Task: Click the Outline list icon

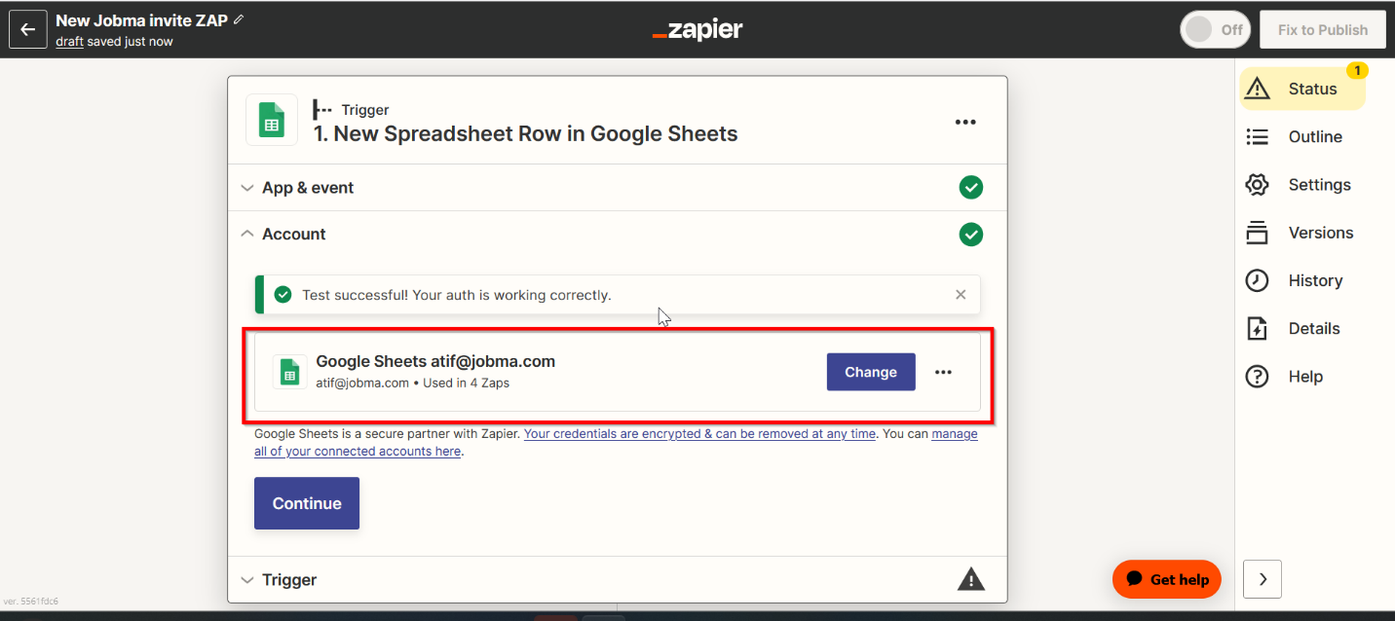Action: (1258, 137)
